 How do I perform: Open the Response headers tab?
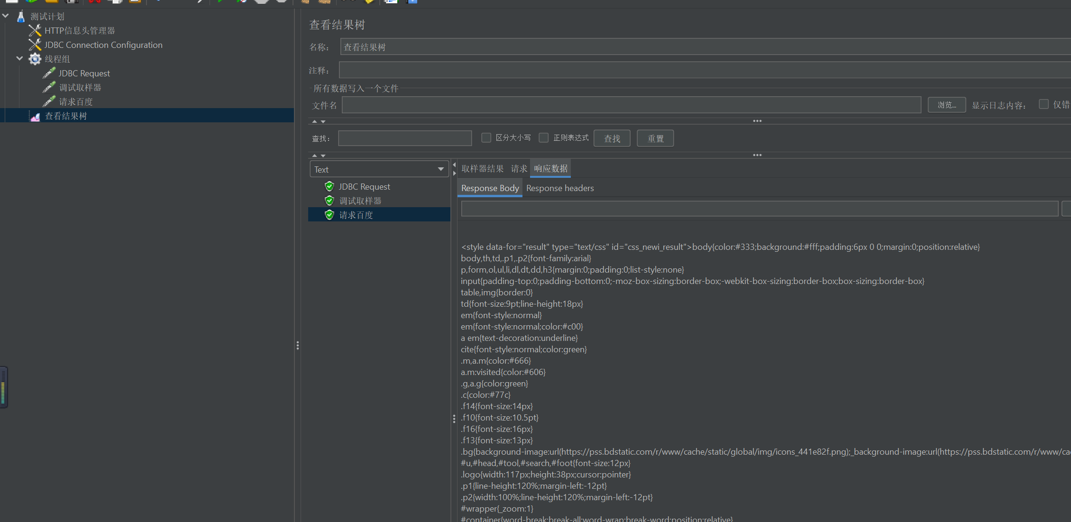tap(559, 188)
